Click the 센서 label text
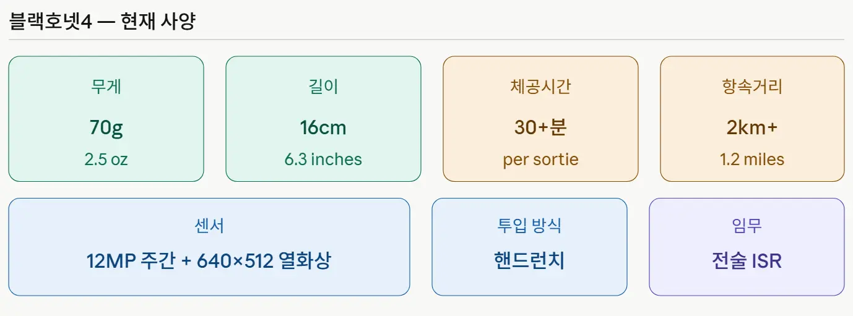Image resolution: width=853 pixels, height=316 pixels. coord(209,226)
